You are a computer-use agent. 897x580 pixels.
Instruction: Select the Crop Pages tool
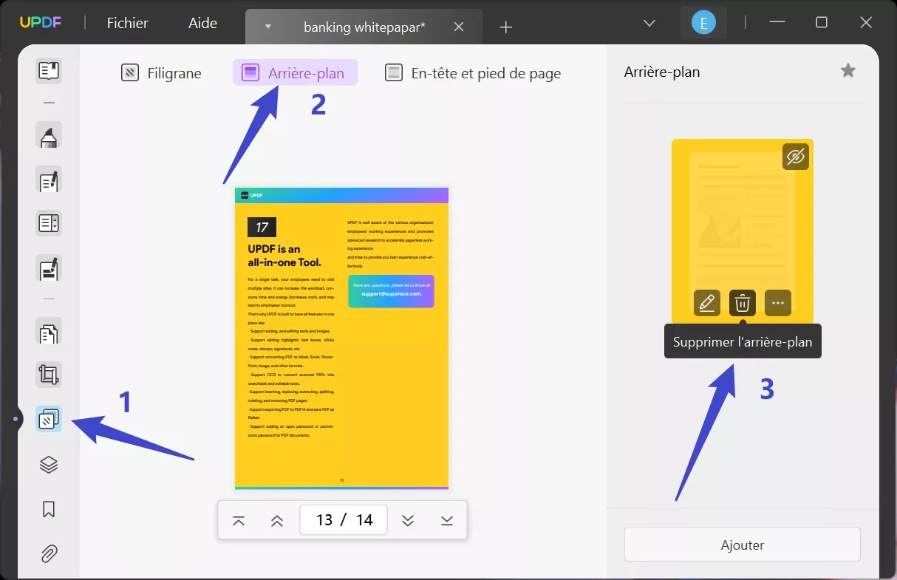point(49,375)
